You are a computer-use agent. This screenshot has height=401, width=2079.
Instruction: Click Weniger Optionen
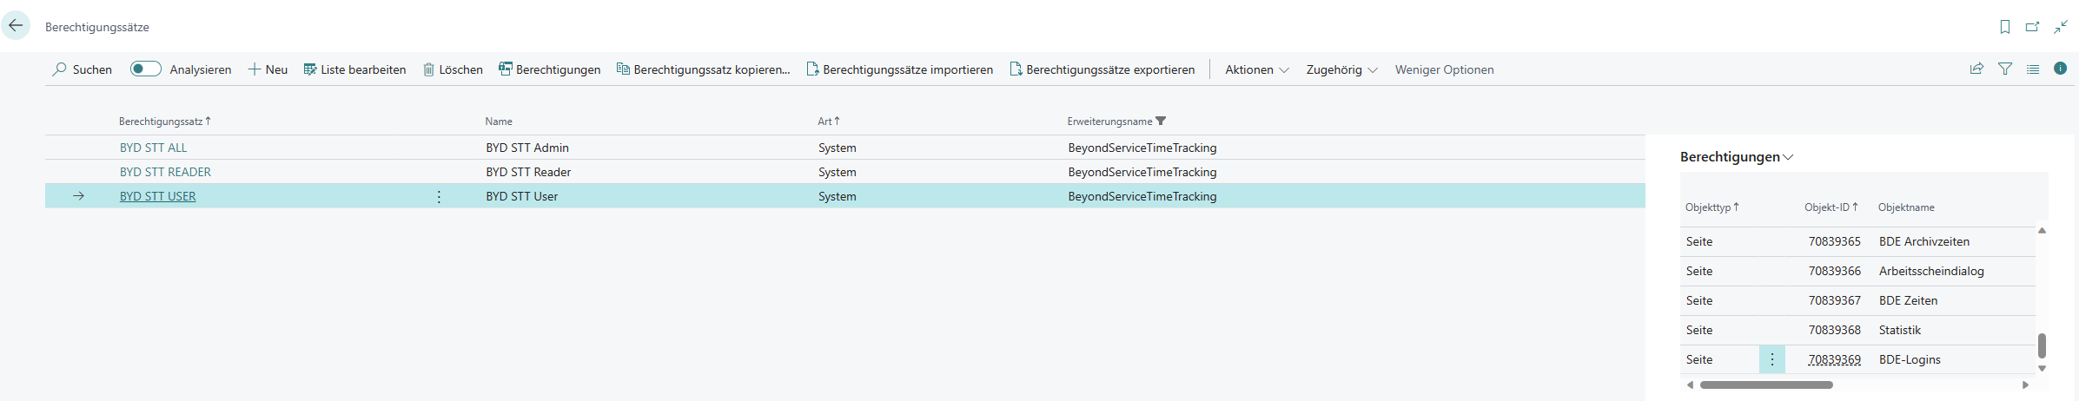pyautogui.click(x=1444, y=69)
